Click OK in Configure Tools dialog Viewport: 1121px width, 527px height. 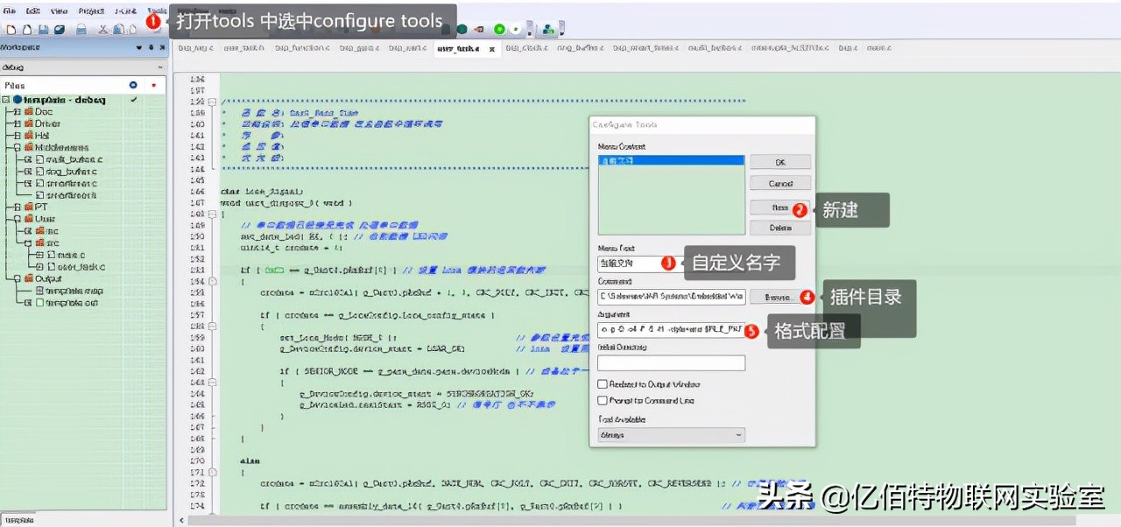(780, 163)
